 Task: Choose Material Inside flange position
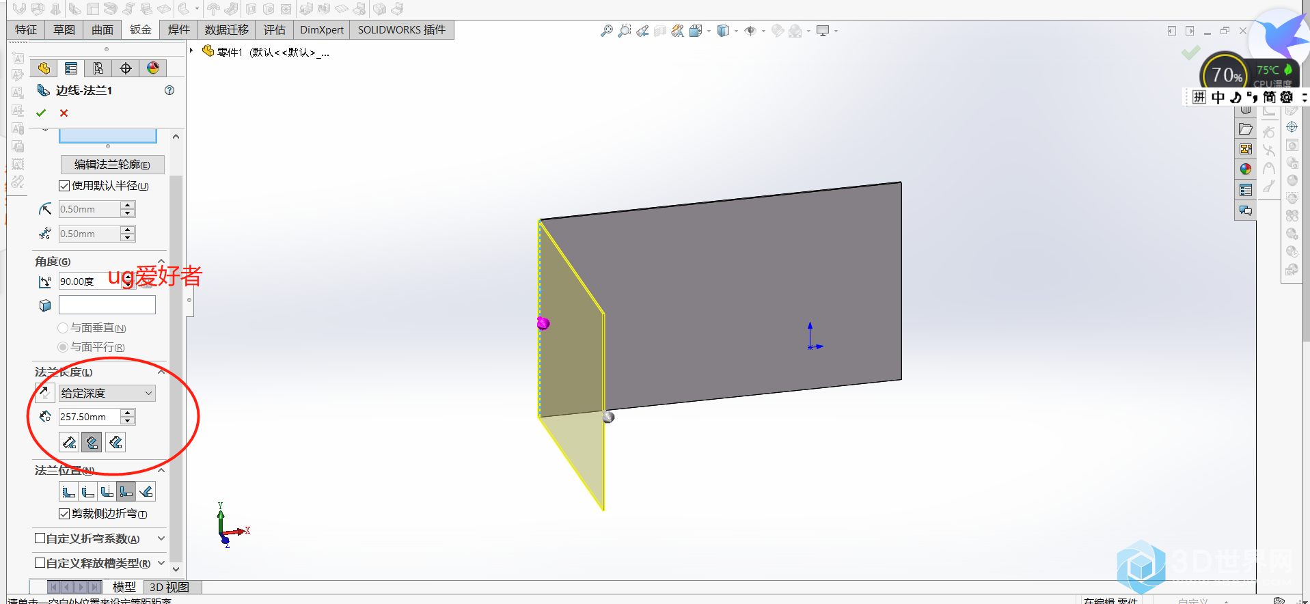click(68, 491)
